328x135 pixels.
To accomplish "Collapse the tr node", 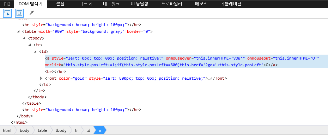I will coord(30,45).
